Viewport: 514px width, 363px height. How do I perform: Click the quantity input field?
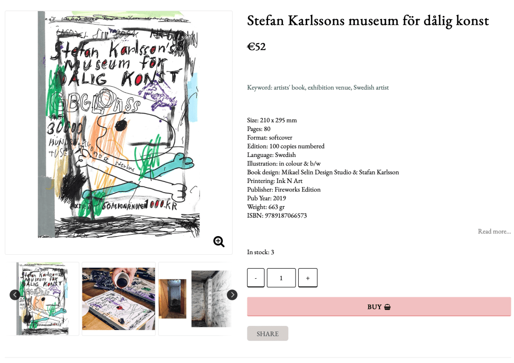point(281,278)
